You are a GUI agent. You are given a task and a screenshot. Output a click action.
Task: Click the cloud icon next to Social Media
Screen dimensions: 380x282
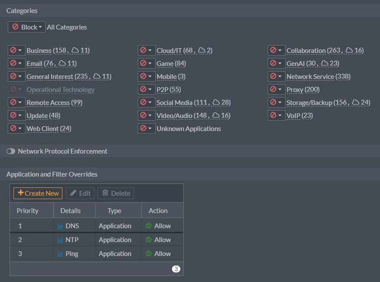pos(216,102)
